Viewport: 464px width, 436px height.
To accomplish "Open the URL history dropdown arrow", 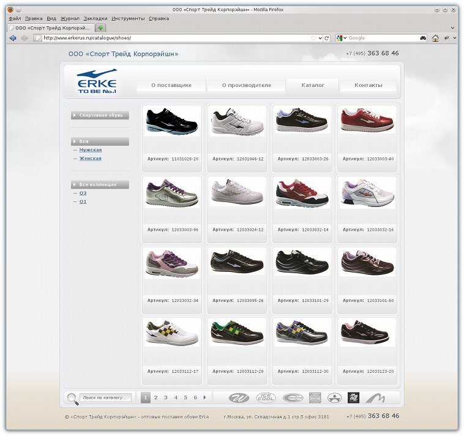I will click(320, 38).
